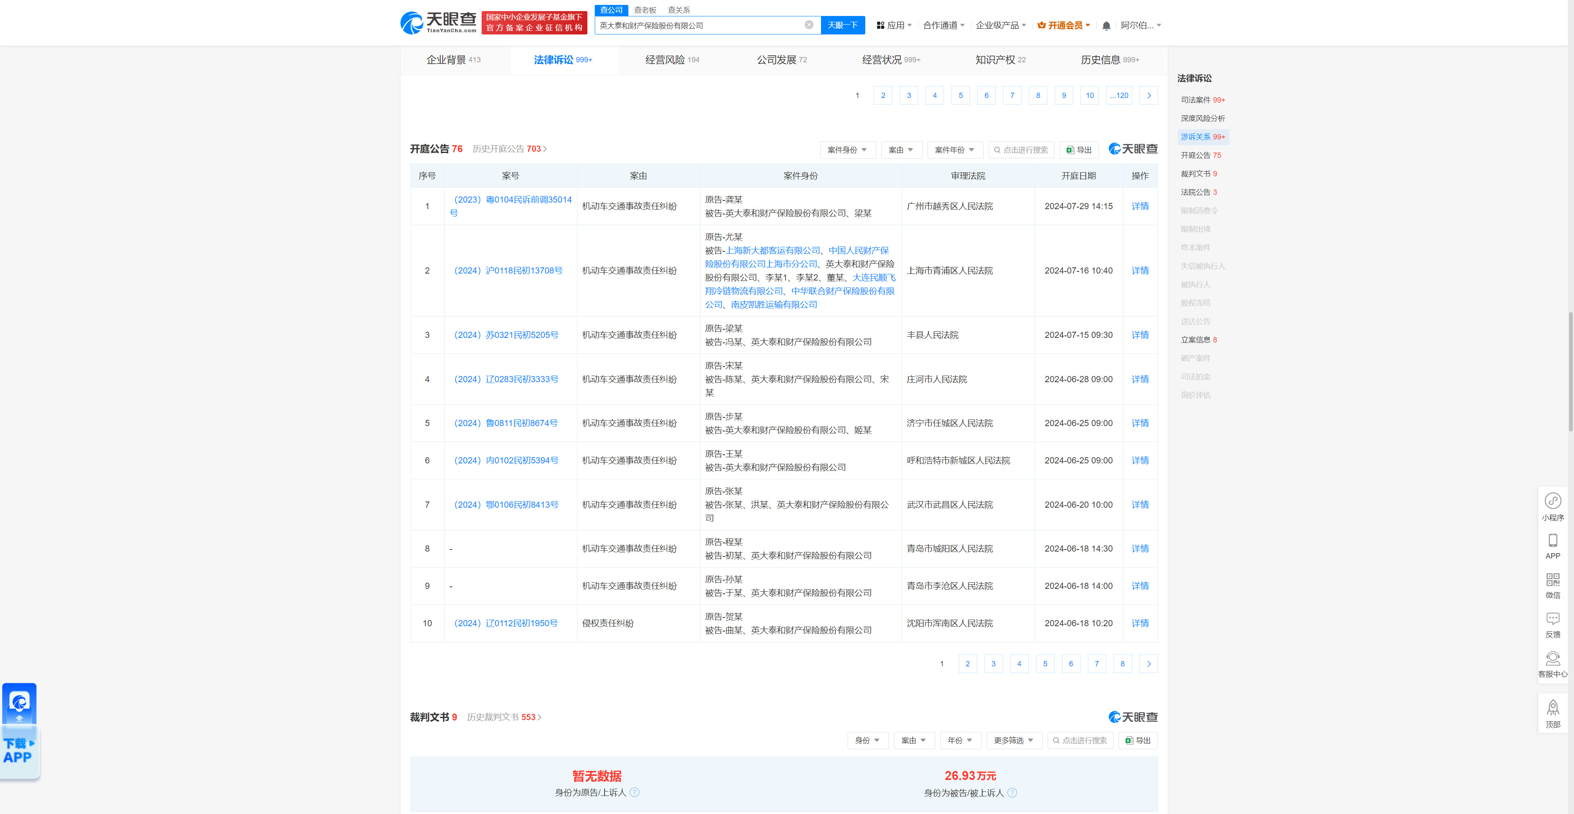Click help icon beside 身份为原告/上诉人

pyautogui.click(x=634, y=793)
